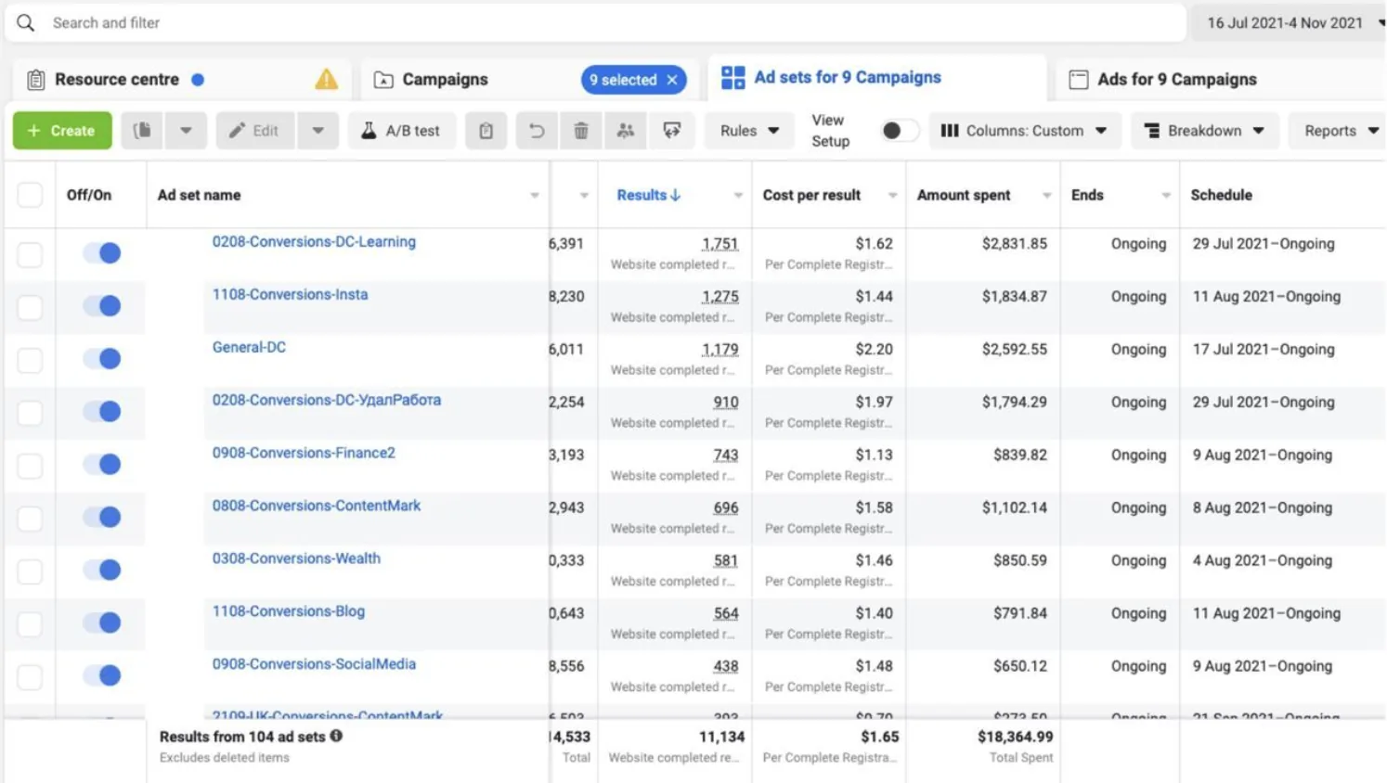Click the audience people icon
This screenshot has width=1387, height=783.
[626, 131]
